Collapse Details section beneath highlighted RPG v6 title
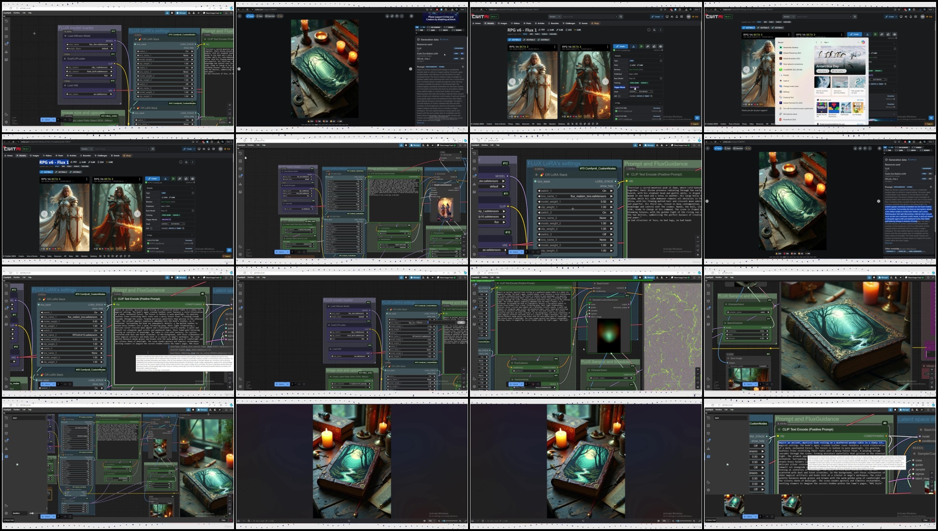Viewport: 938px width, 531px height. (192, 188)
